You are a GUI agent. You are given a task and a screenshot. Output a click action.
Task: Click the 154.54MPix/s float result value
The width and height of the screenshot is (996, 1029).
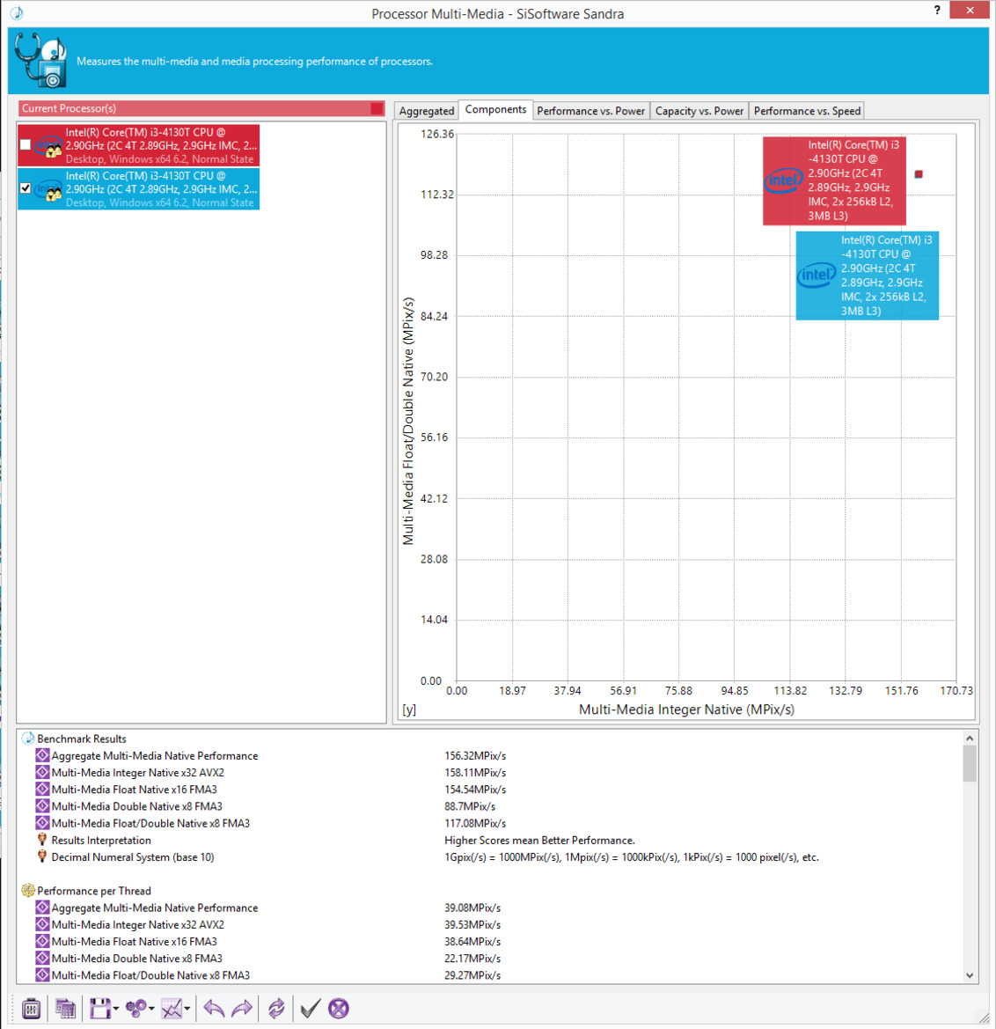tap(475, 790)
